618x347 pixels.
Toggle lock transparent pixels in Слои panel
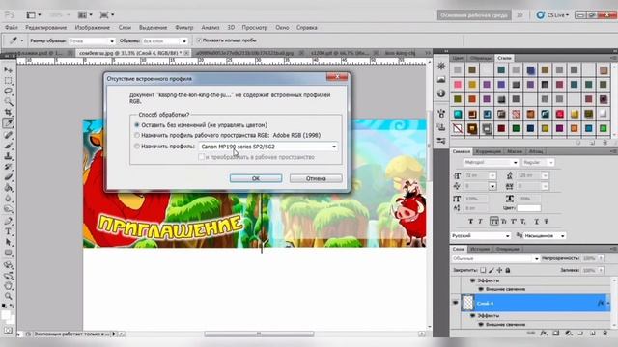[483, 270]
